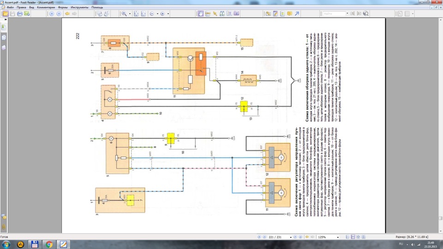Click the RU language indicator
443x249 pixels.
tap(401, 244)
